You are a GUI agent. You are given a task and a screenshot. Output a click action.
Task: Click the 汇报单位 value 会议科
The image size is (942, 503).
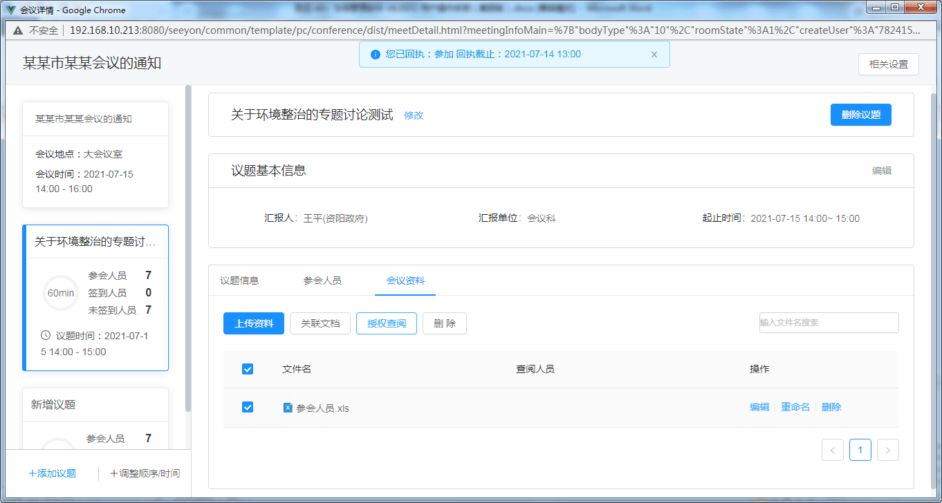click(542, 218)
